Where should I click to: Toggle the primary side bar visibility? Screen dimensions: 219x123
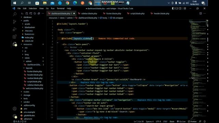(173, 8)
